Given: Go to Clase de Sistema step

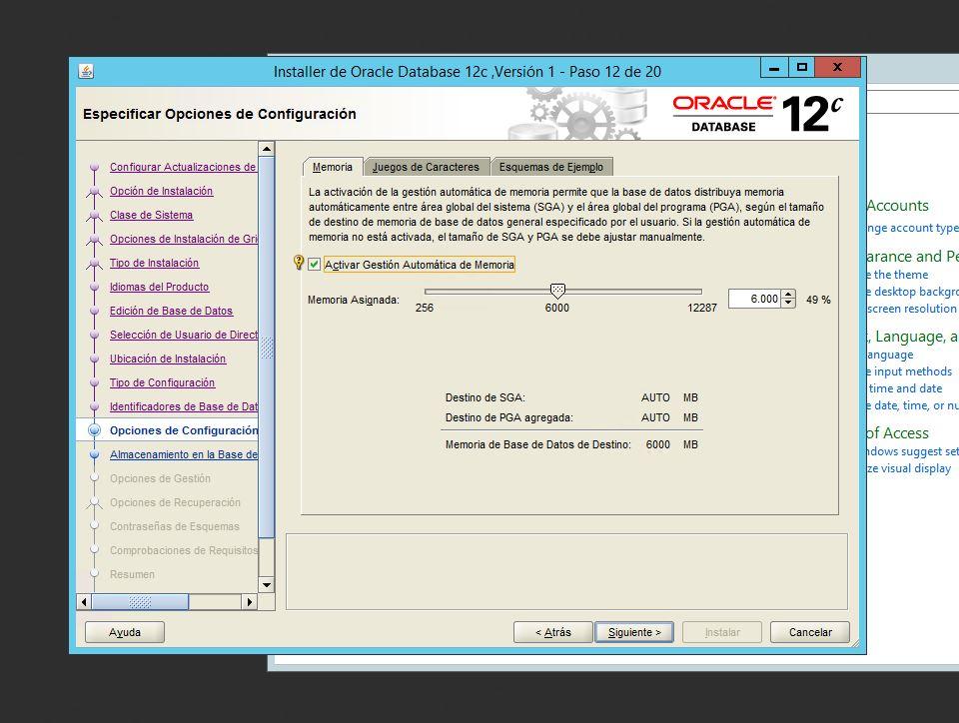Looking at the screenshot, I should 151,215.
